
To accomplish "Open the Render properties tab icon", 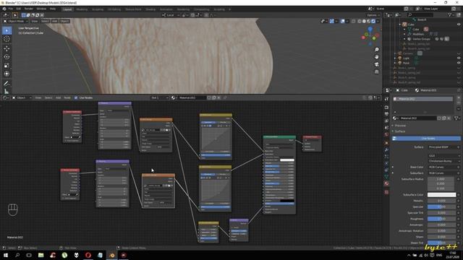I will point(386,108).
